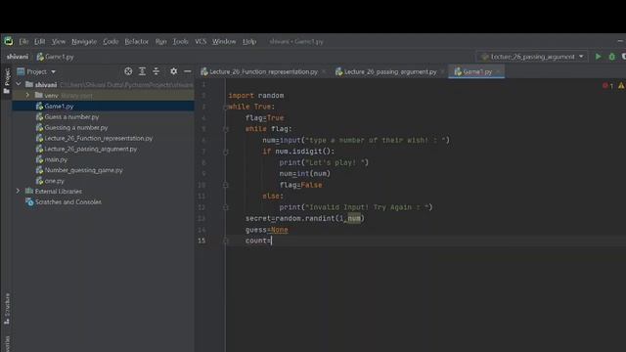This screenshot has width=626, height=352.
Task: Expand the venv folder
Action: (27, 96)
